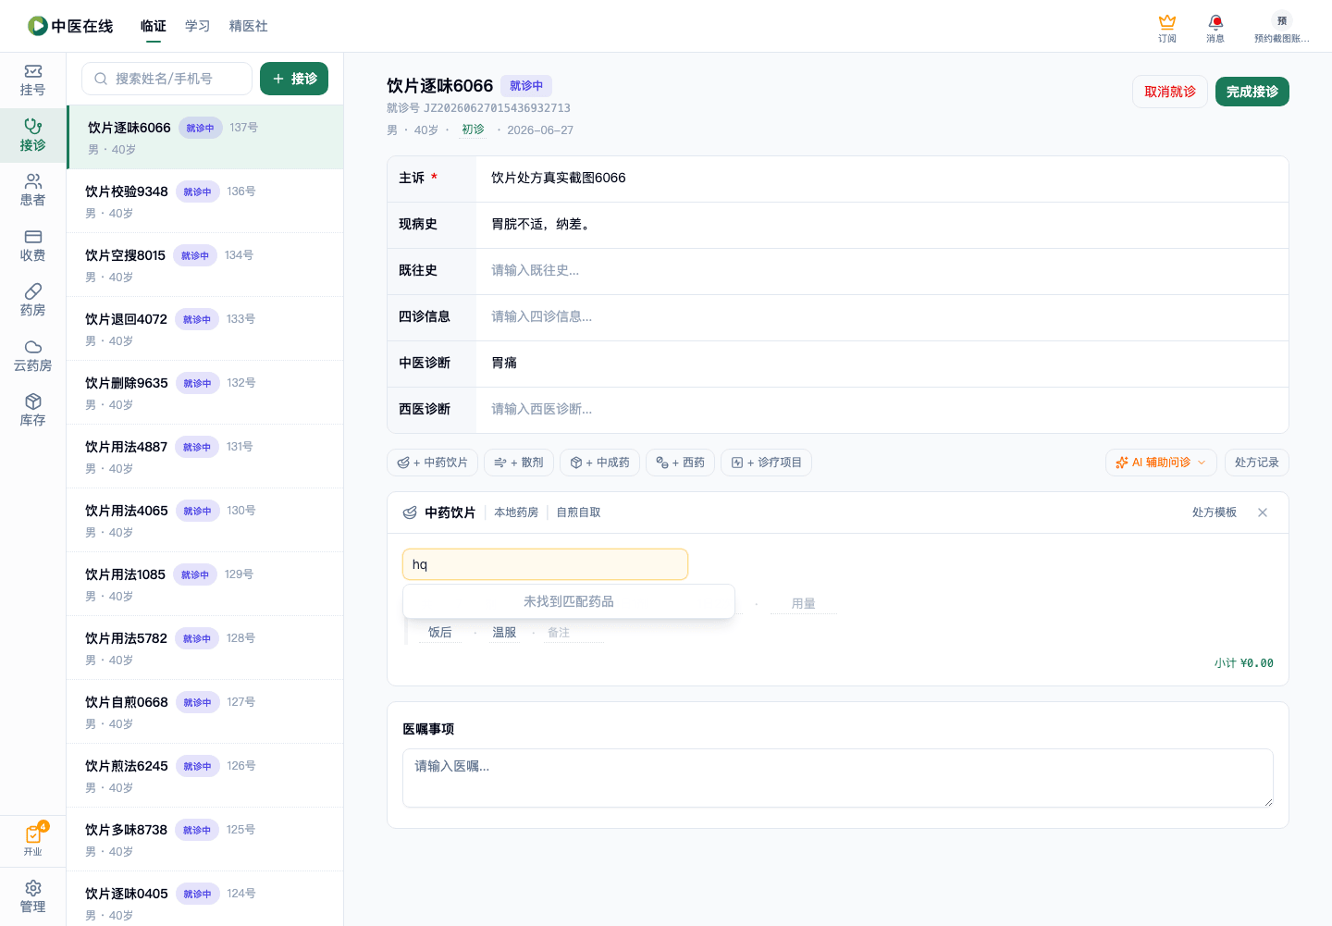Click the 初诊 visit type tag
Image resolution: width=1332 pixels, height=926 pixels.
coord(473,130)
